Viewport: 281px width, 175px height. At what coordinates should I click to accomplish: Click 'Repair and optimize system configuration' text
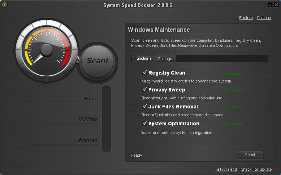tap(176, 133)
